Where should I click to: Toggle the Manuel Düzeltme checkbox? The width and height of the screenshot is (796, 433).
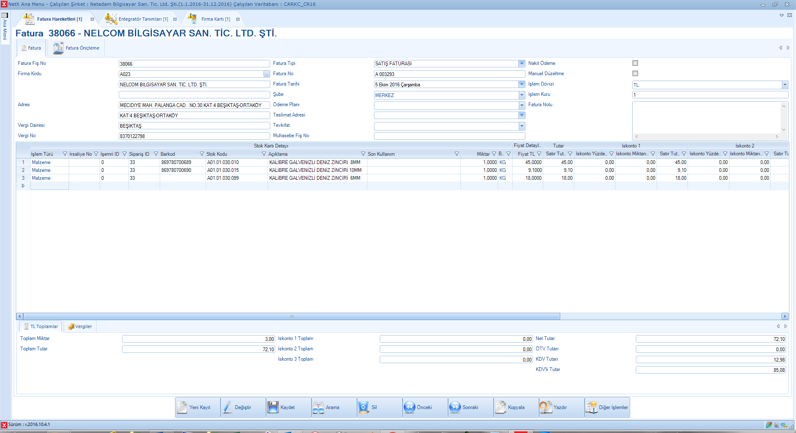click(635, 74)
